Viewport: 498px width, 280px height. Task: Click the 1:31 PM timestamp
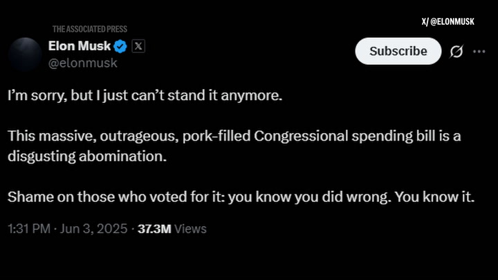(29, 229)
